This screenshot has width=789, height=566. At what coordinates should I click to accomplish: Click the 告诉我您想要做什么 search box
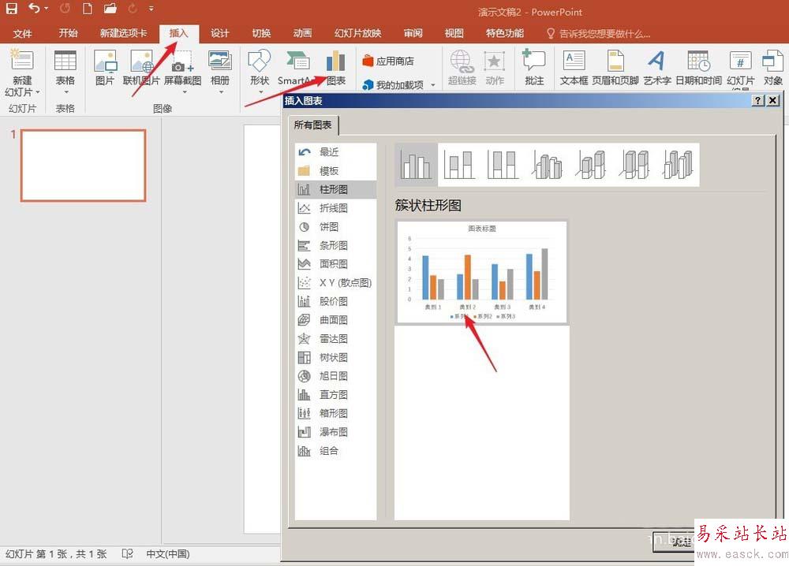click(599, 34)
